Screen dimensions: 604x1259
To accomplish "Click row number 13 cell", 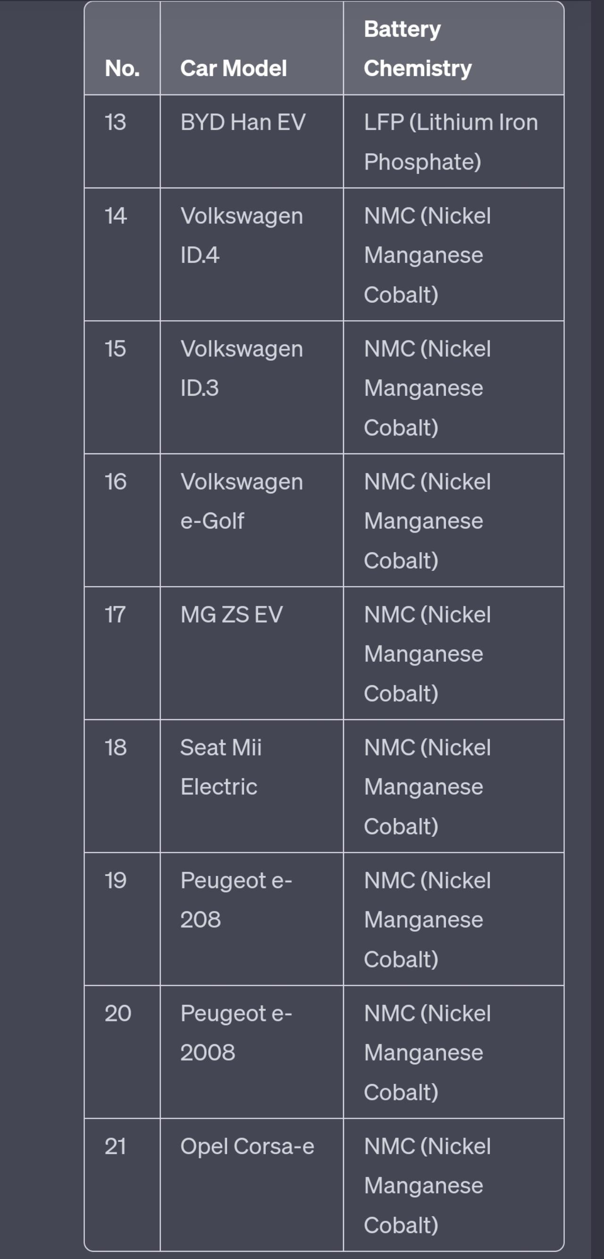I will pos(122,141).
